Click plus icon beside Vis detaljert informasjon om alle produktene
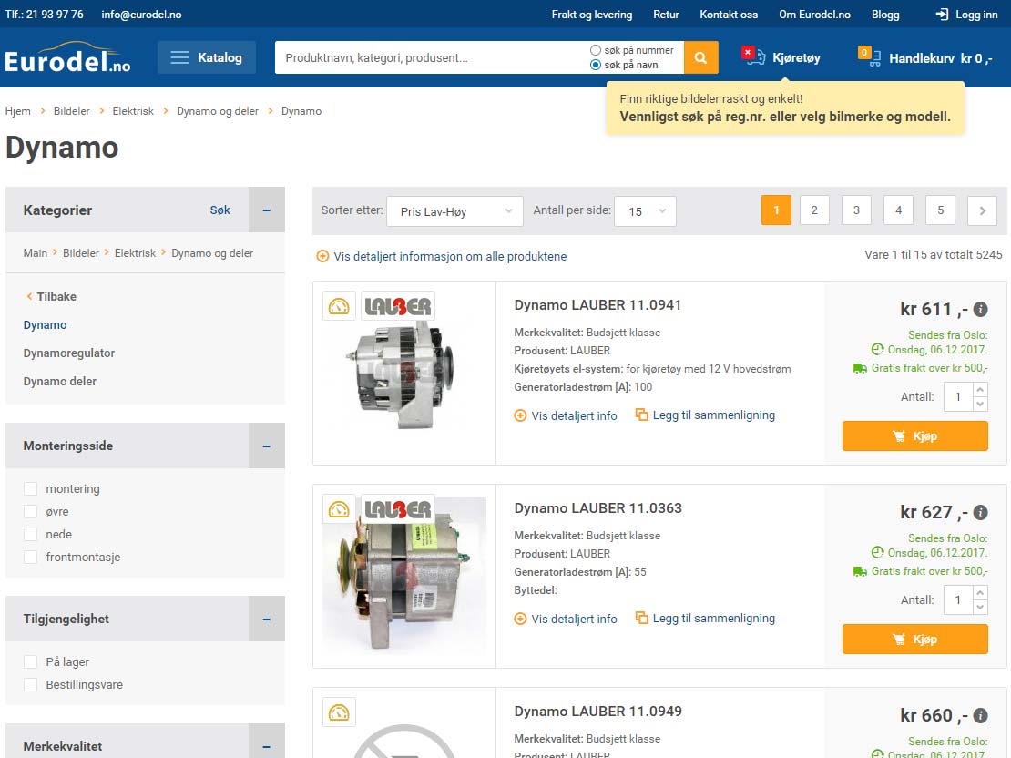The image size is (1011, 758). [322, 256]
